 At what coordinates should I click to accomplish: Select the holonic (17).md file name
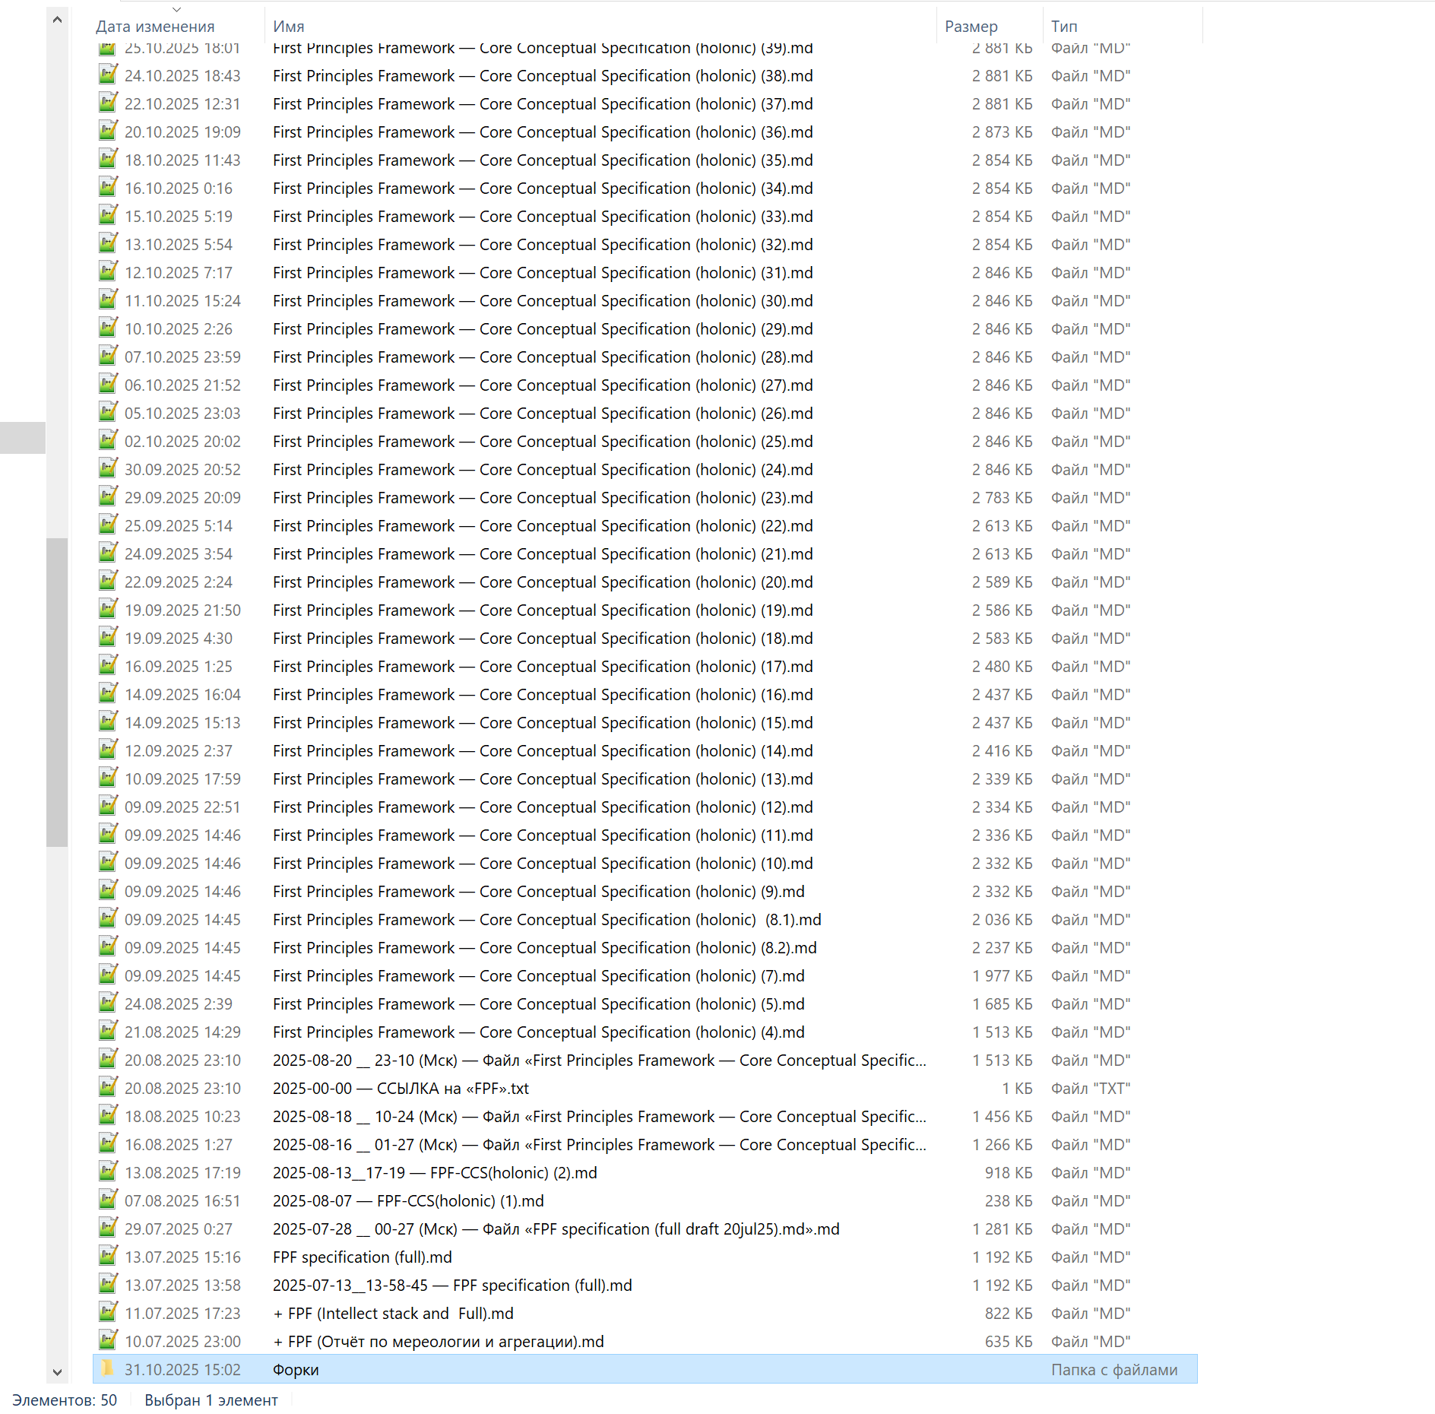click(542, 667)
